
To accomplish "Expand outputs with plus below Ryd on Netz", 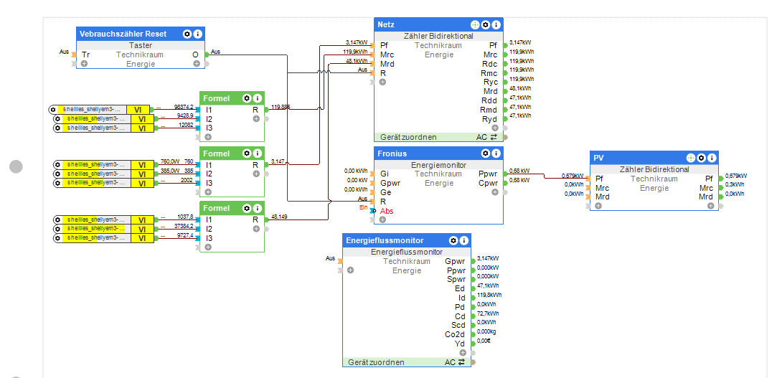I will (x=494, y=128).
